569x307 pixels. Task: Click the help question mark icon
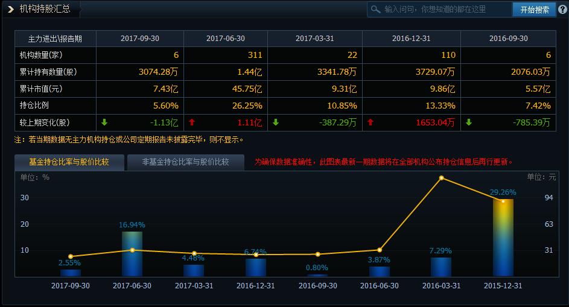pyautogui.click(x=562, y=10)
